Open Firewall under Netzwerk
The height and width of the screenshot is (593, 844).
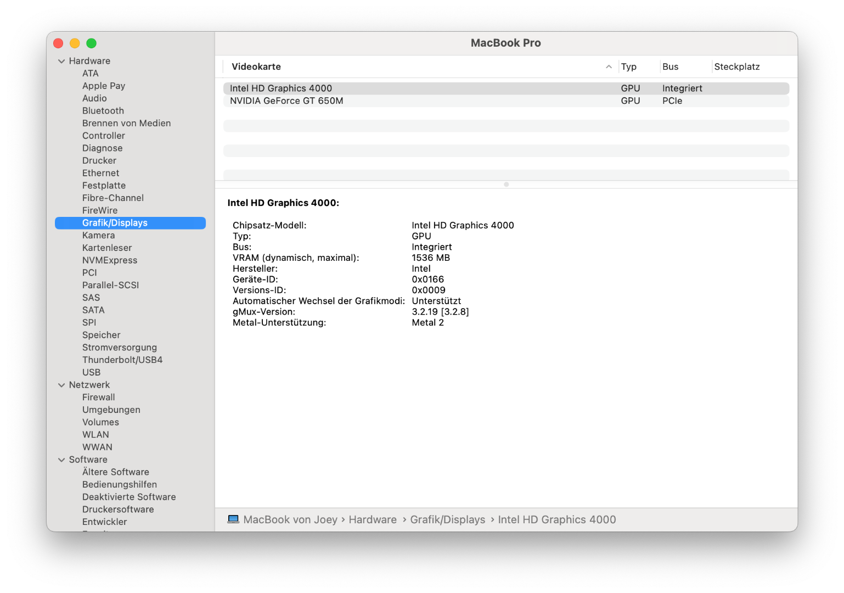click(99, 397)
